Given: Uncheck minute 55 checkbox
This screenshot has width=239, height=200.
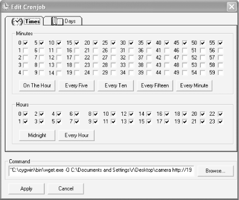Looking at the screenshot, I should tap(220, 43).
